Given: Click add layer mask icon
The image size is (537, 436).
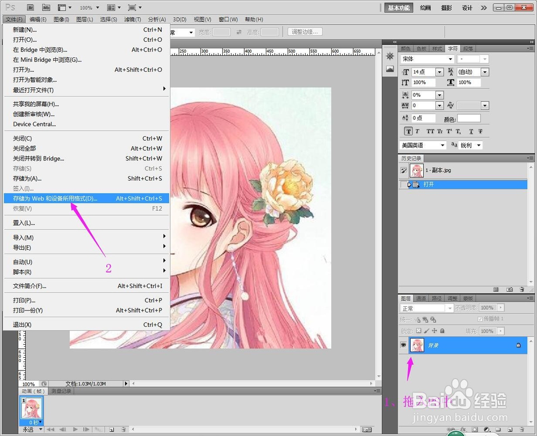Looking at the screenshot, I should tap(475, 430).
